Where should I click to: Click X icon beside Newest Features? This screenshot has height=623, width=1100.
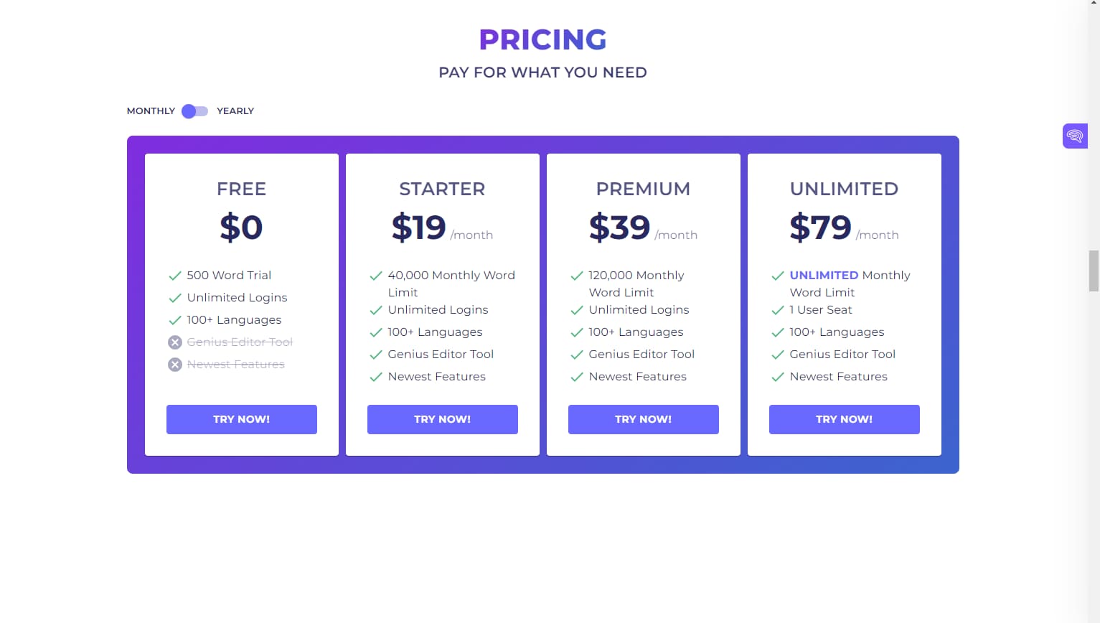[x=175, y=365]
